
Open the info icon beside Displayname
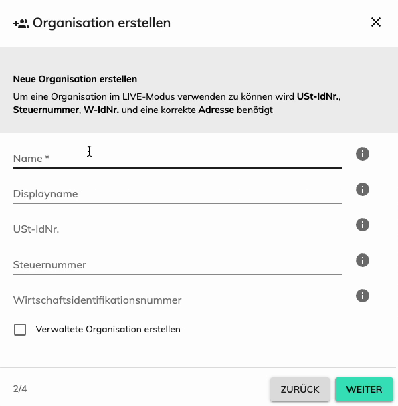(x=363, y=189)
